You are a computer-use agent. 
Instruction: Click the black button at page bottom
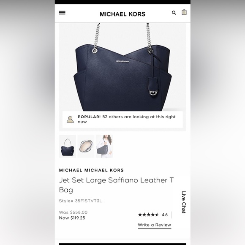click(x=122, y=244)
